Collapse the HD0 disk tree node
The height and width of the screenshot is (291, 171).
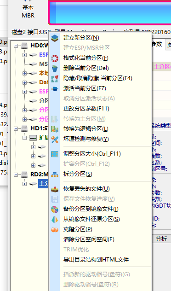tap(16, 46)
